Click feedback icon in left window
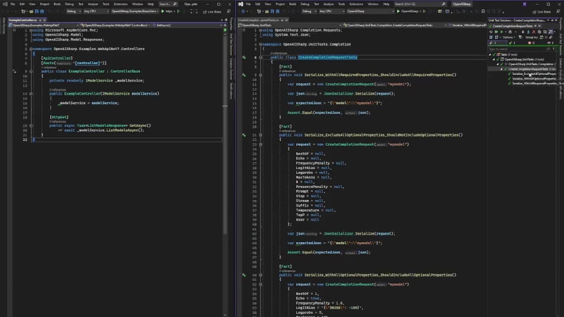Screen dimensions: 564x317 click(x=228, y=11)
